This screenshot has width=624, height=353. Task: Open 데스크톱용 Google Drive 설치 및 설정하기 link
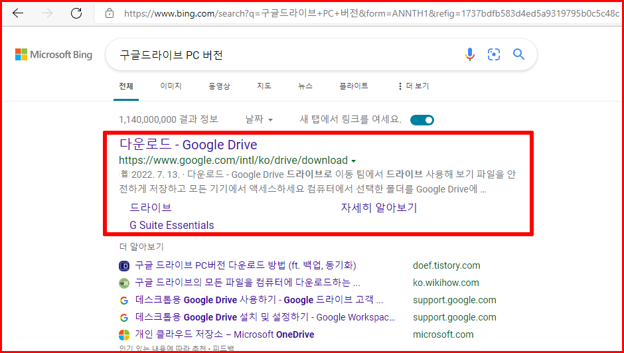[x=266, y=317]
